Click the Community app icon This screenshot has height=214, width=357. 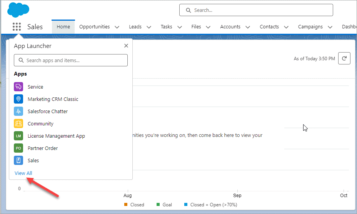(x=18, y=123)
